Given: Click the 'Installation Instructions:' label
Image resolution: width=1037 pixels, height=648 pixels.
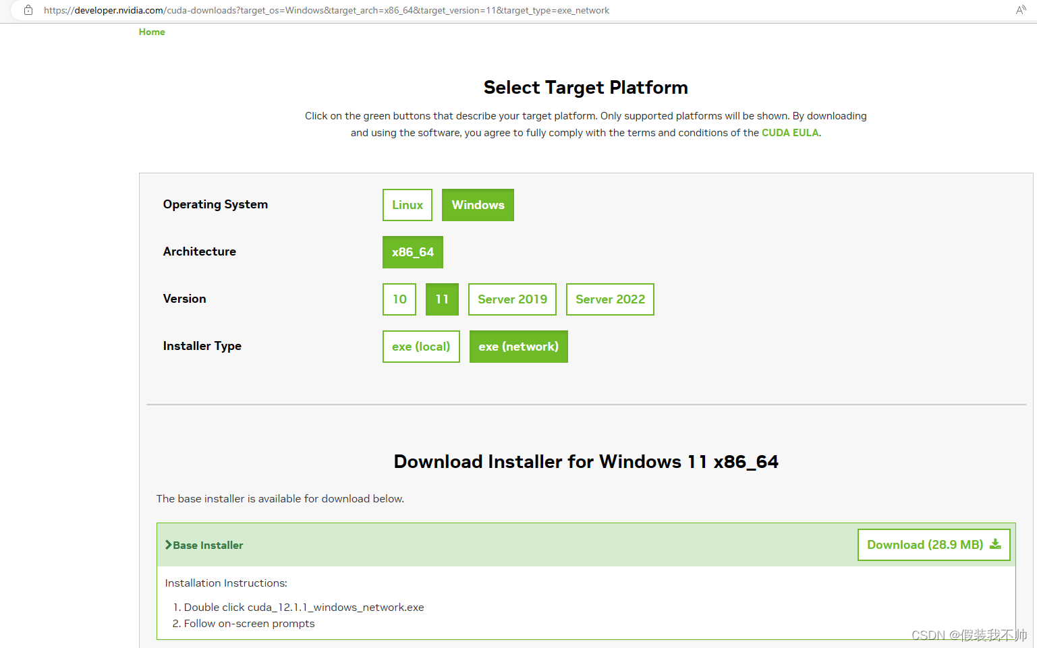Looking at the screenshot, I should pyautogui.click(x=226, y=583).
